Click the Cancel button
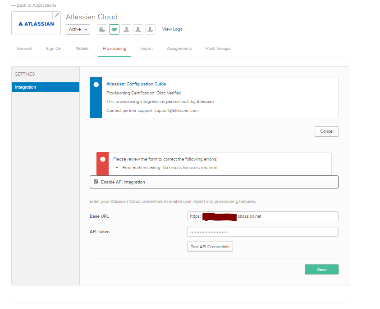This screenshot has height=309, width=380. click(326, 131)
